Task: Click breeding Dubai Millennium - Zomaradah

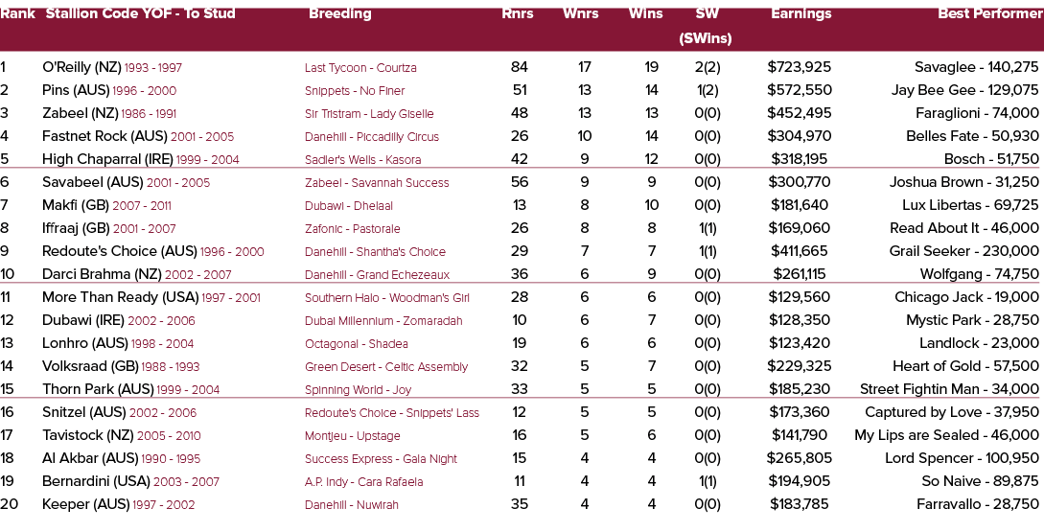Action: coord(383,321)
